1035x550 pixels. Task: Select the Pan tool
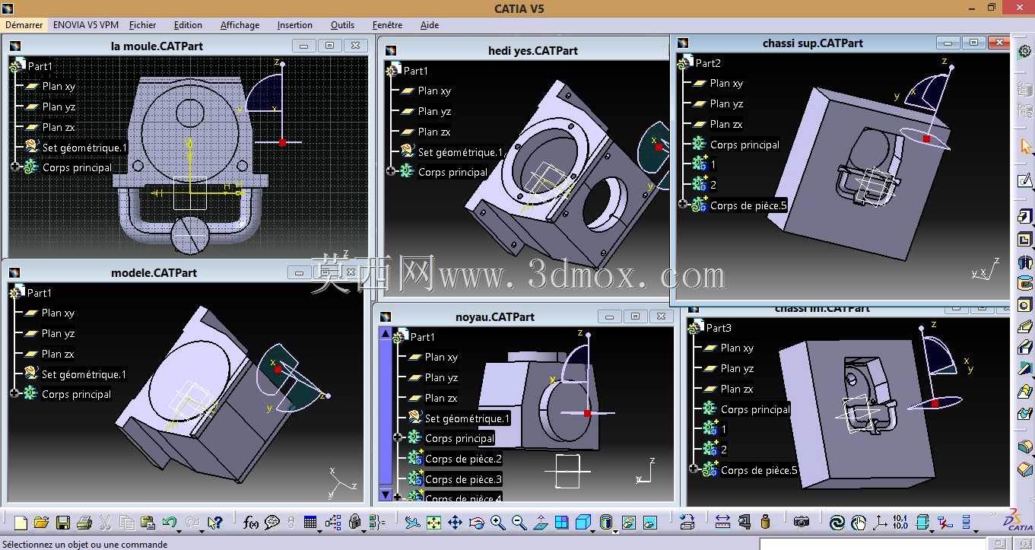455,523
